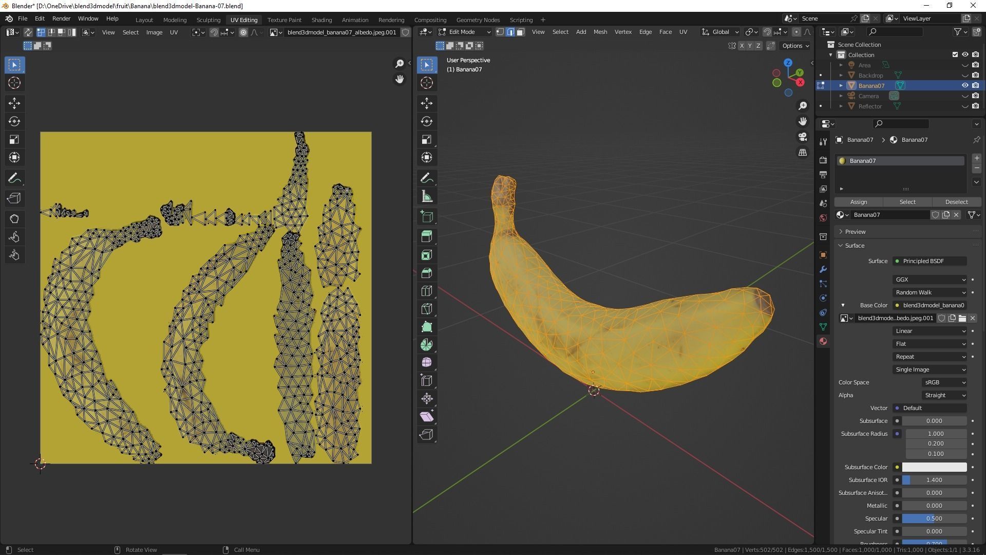Click the outliner search field
The height and width of the screenshot is (555, 986).
(x=896, y=32)
